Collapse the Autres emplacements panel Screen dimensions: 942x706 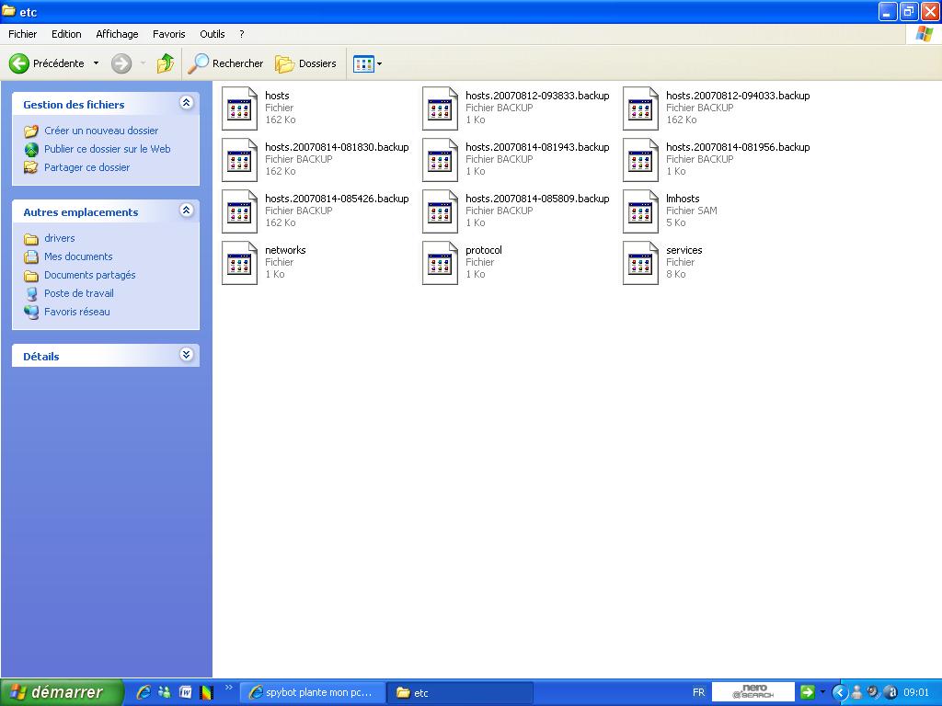coord(186,211)
